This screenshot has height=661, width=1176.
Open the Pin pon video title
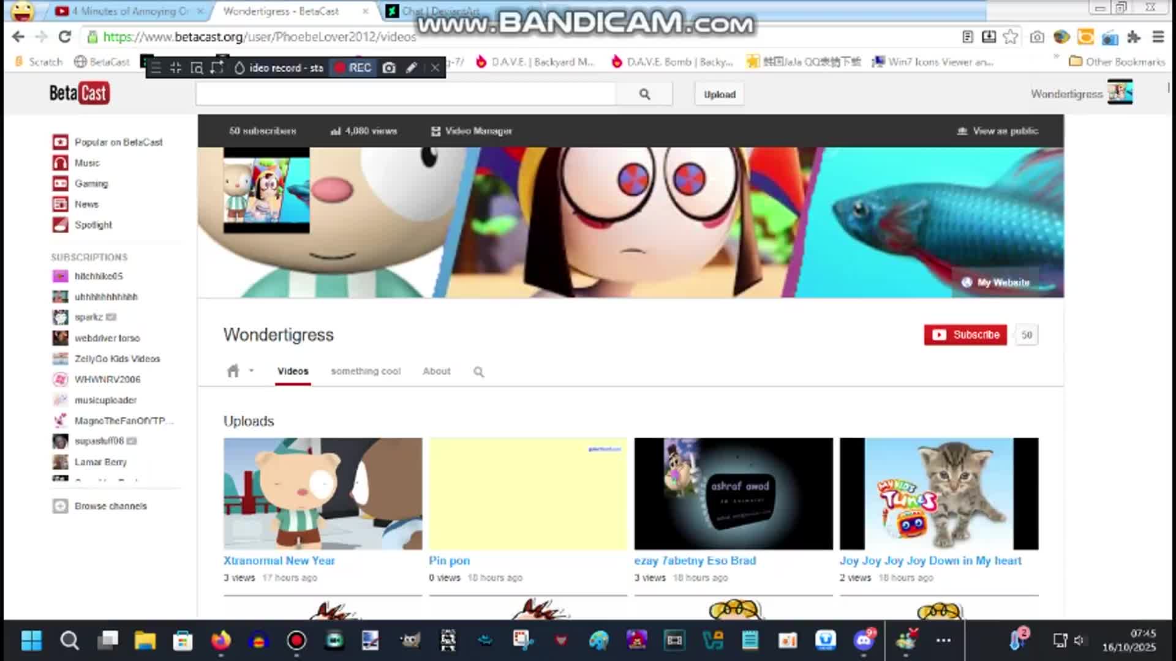coord(449,561)
